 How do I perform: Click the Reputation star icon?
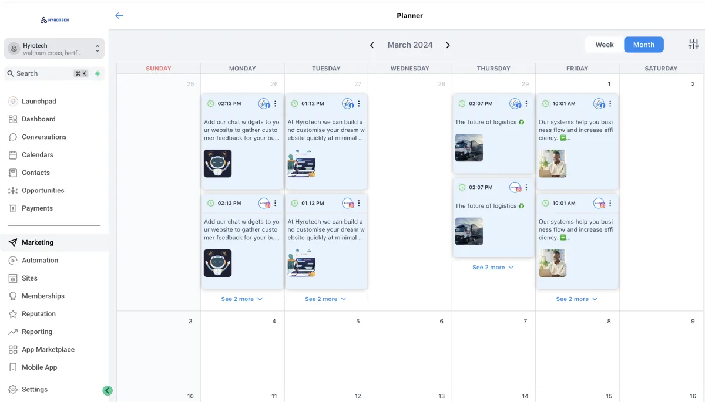(13, 314)
